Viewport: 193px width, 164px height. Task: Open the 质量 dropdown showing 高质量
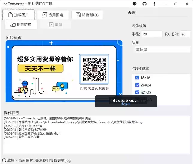click(x=162, y=50)
